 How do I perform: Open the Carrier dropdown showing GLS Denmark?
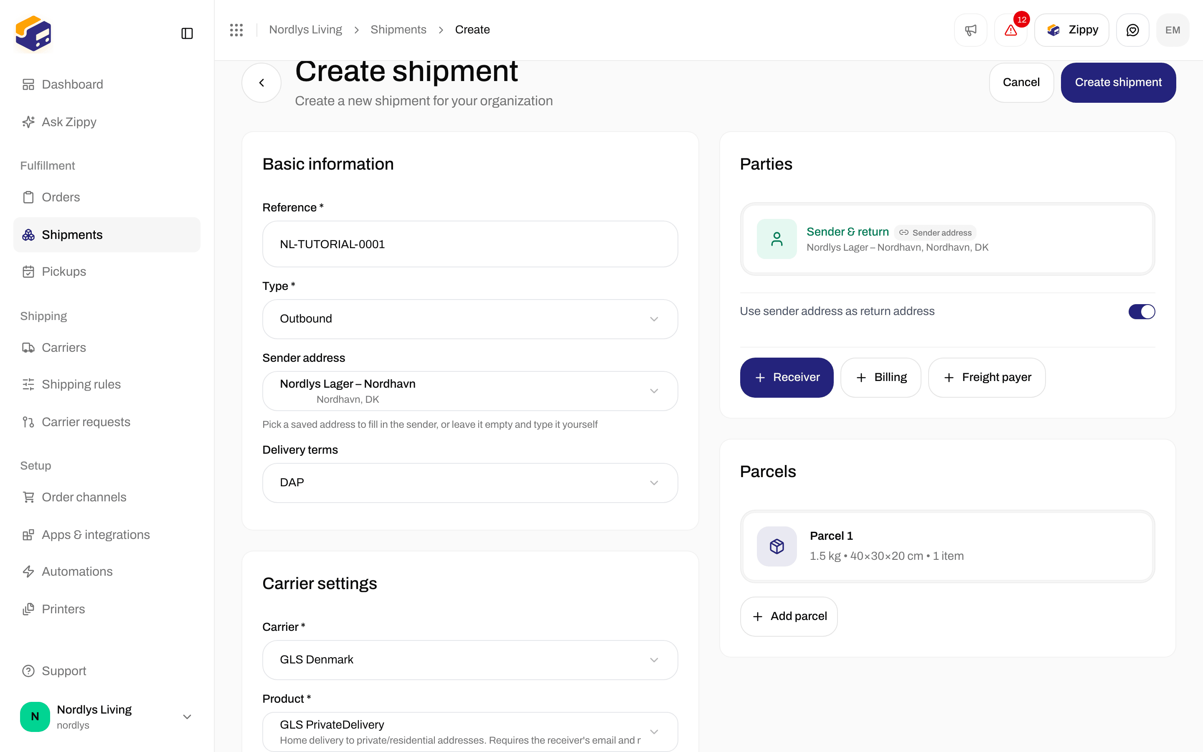[470, 660]
